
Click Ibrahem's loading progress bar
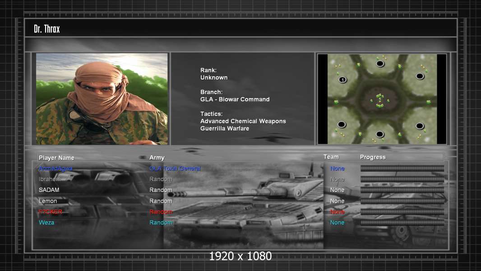[x=402, y=179]
